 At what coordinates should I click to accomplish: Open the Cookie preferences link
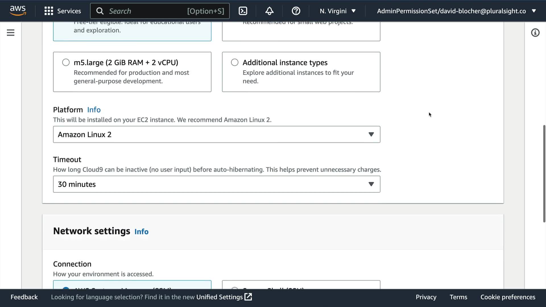point(508,297)
